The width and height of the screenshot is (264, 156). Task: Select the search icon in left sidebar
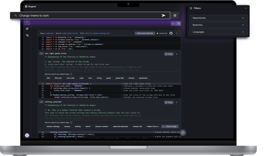[x=27, y=22]
